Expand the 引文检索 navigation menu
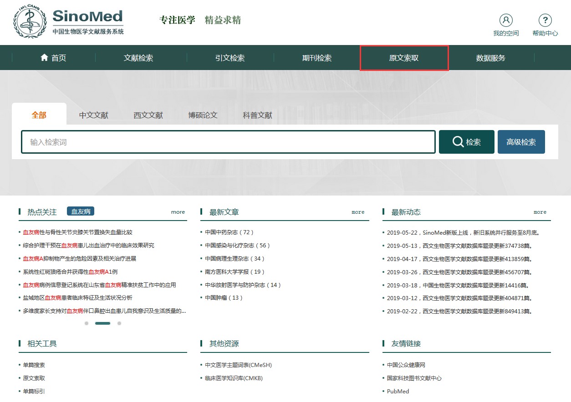Screen dimensions: 571x402 (230, 58)
